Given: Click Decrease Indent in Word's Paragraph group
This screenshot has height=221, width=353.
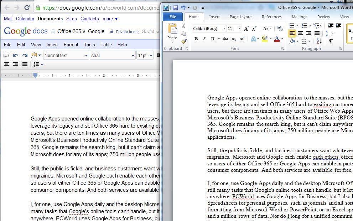Looking at the screenshot, I should 331,25.
